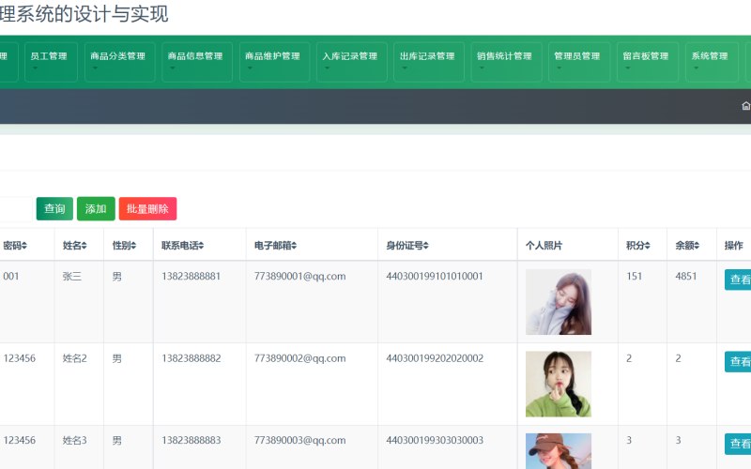The width and height of the screenshot is (751, 469).
Task: Click 查看 button in 张三 row
Action: click(x=738, y=280)
